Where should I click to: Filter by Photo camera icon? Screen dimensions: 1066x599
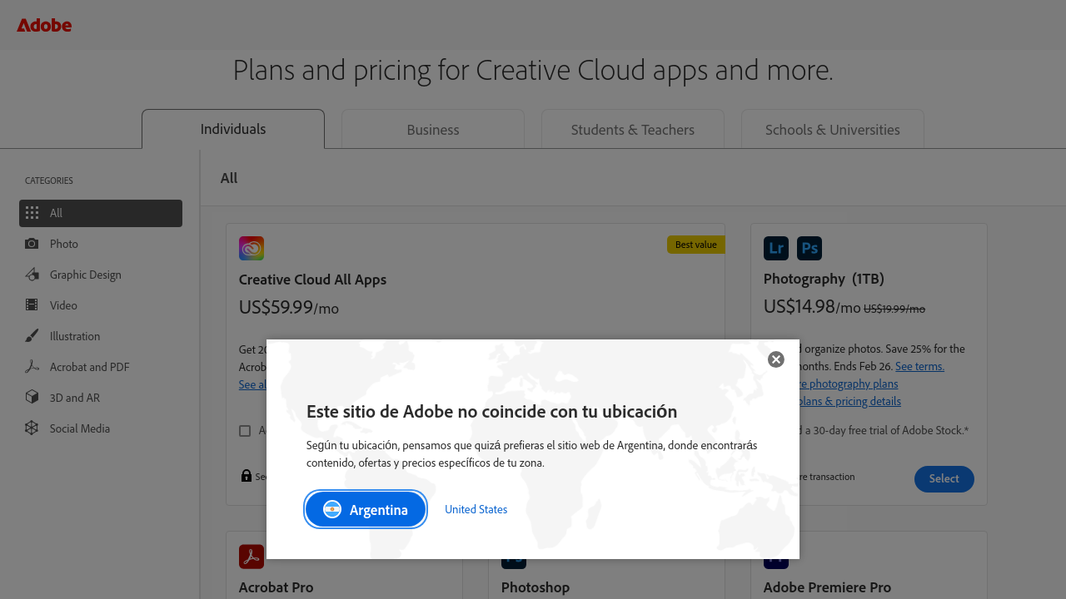tap(32, 244)
